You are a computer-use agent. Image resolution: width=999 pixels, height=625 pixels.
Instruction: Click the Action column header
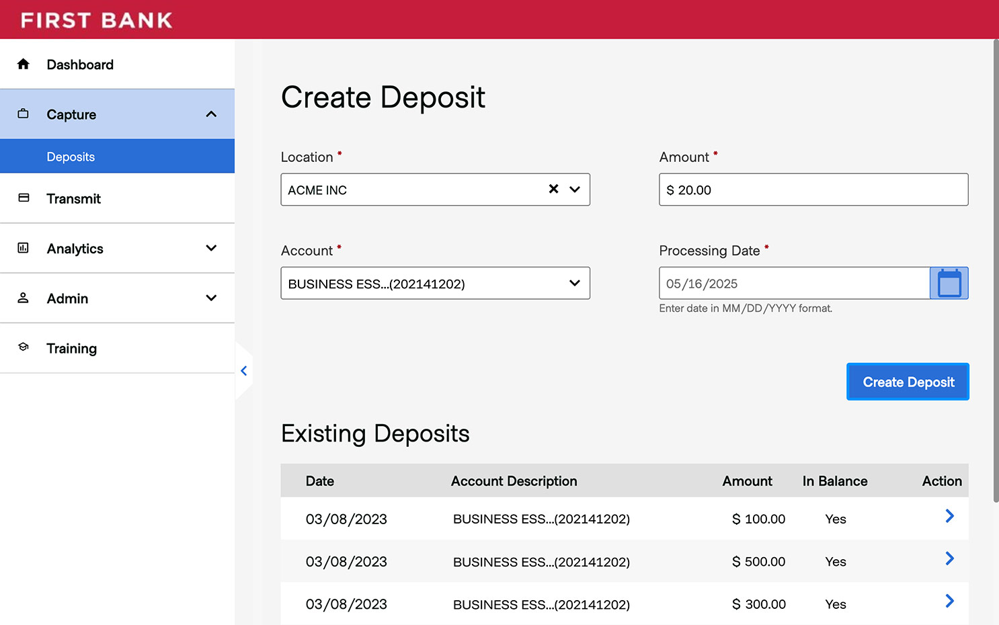(x=942, y=481)
